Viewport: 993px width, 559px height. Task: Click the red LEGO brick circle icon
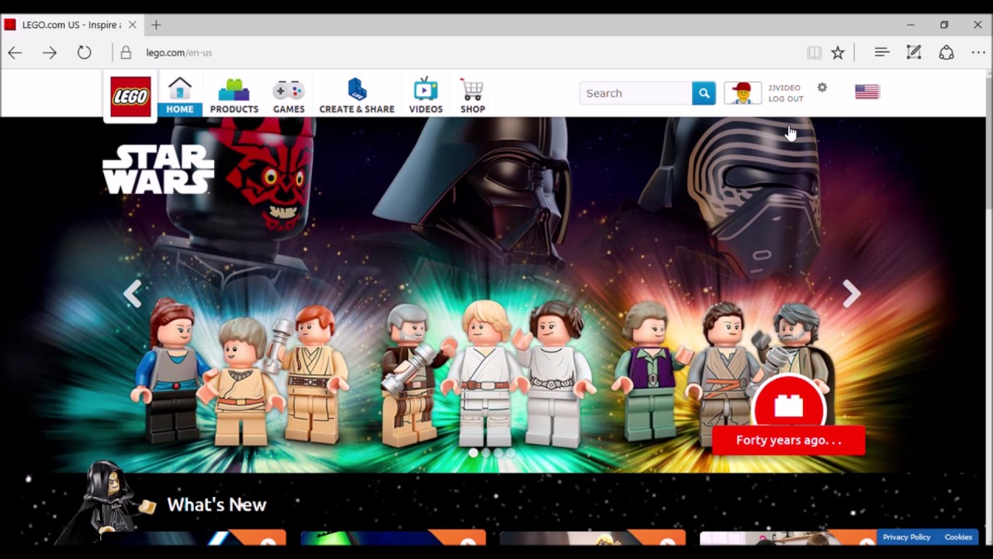pyautogui.click(x=788, y=404)
